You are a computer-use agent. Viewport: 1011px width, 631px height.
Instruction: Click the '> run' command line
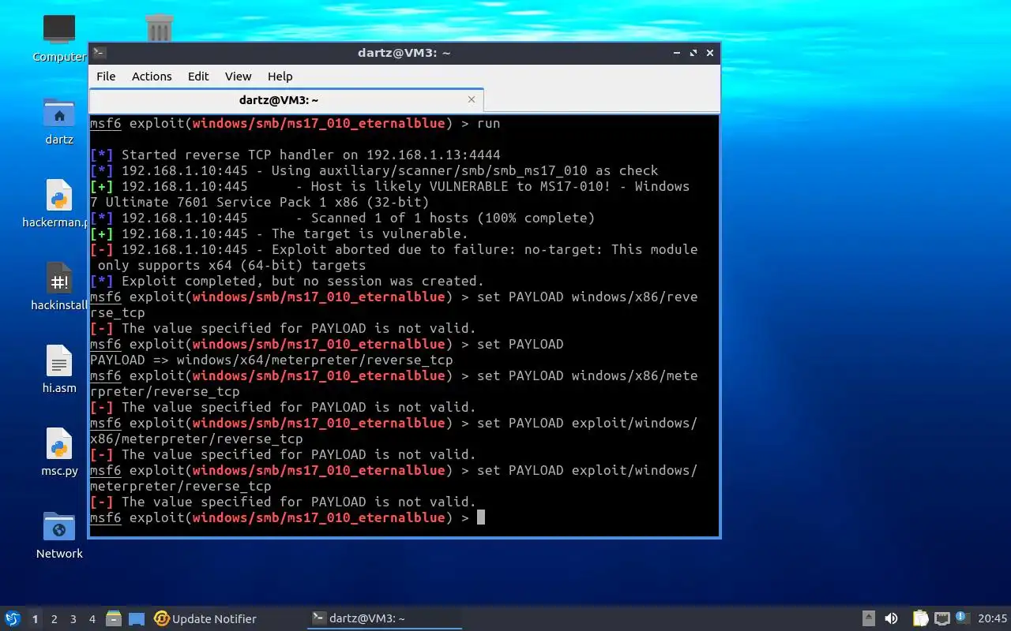click(295, 123)
